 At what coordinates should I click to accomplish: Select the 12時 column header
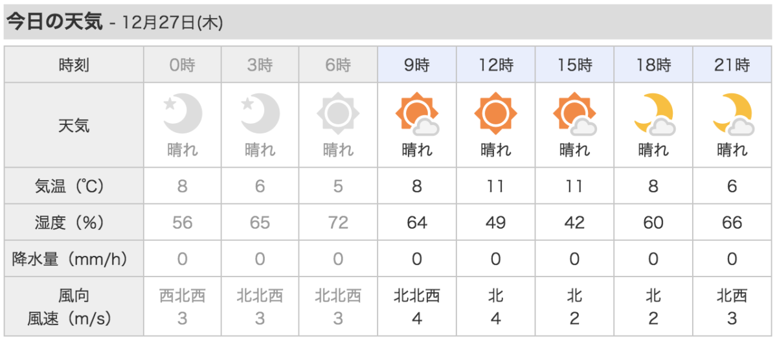point(496,65)
